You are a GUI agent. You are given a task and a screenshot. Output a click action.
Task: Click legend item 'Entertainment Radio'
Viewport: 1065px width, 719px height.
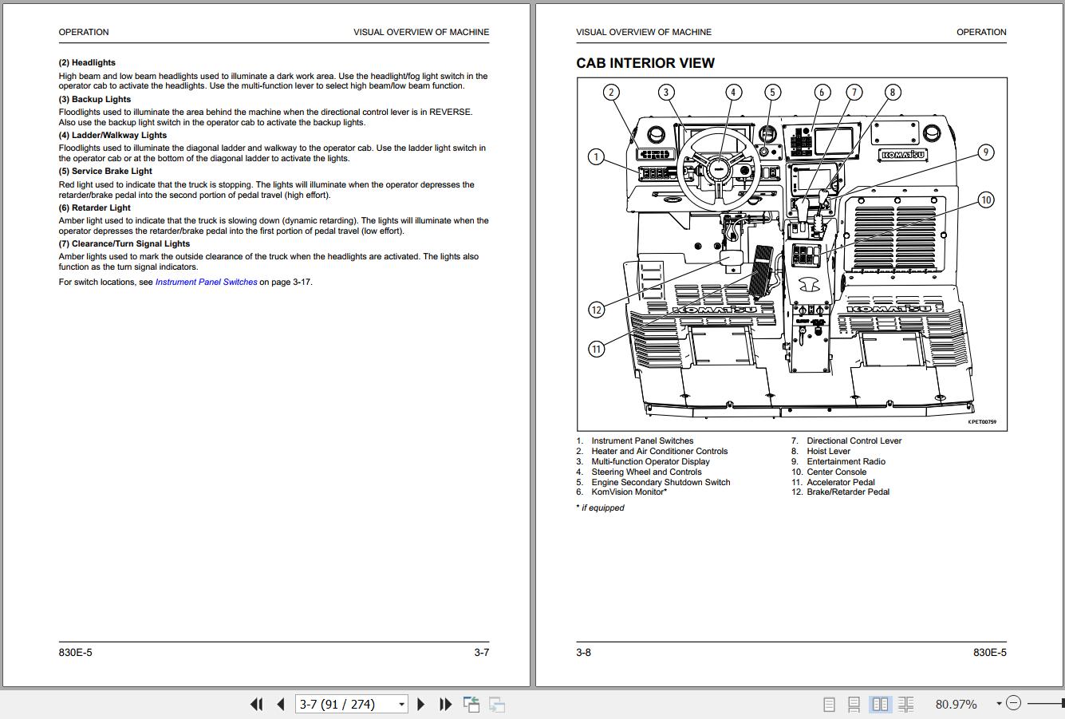846,461
